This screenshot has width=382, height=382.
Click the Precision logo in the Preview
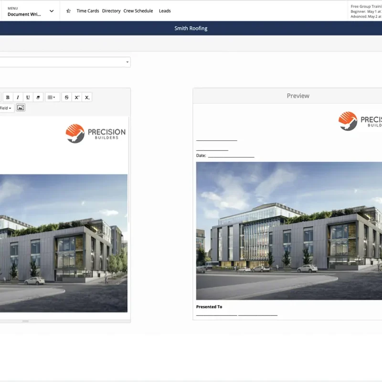pyautogui.click(x=360, y=121)
